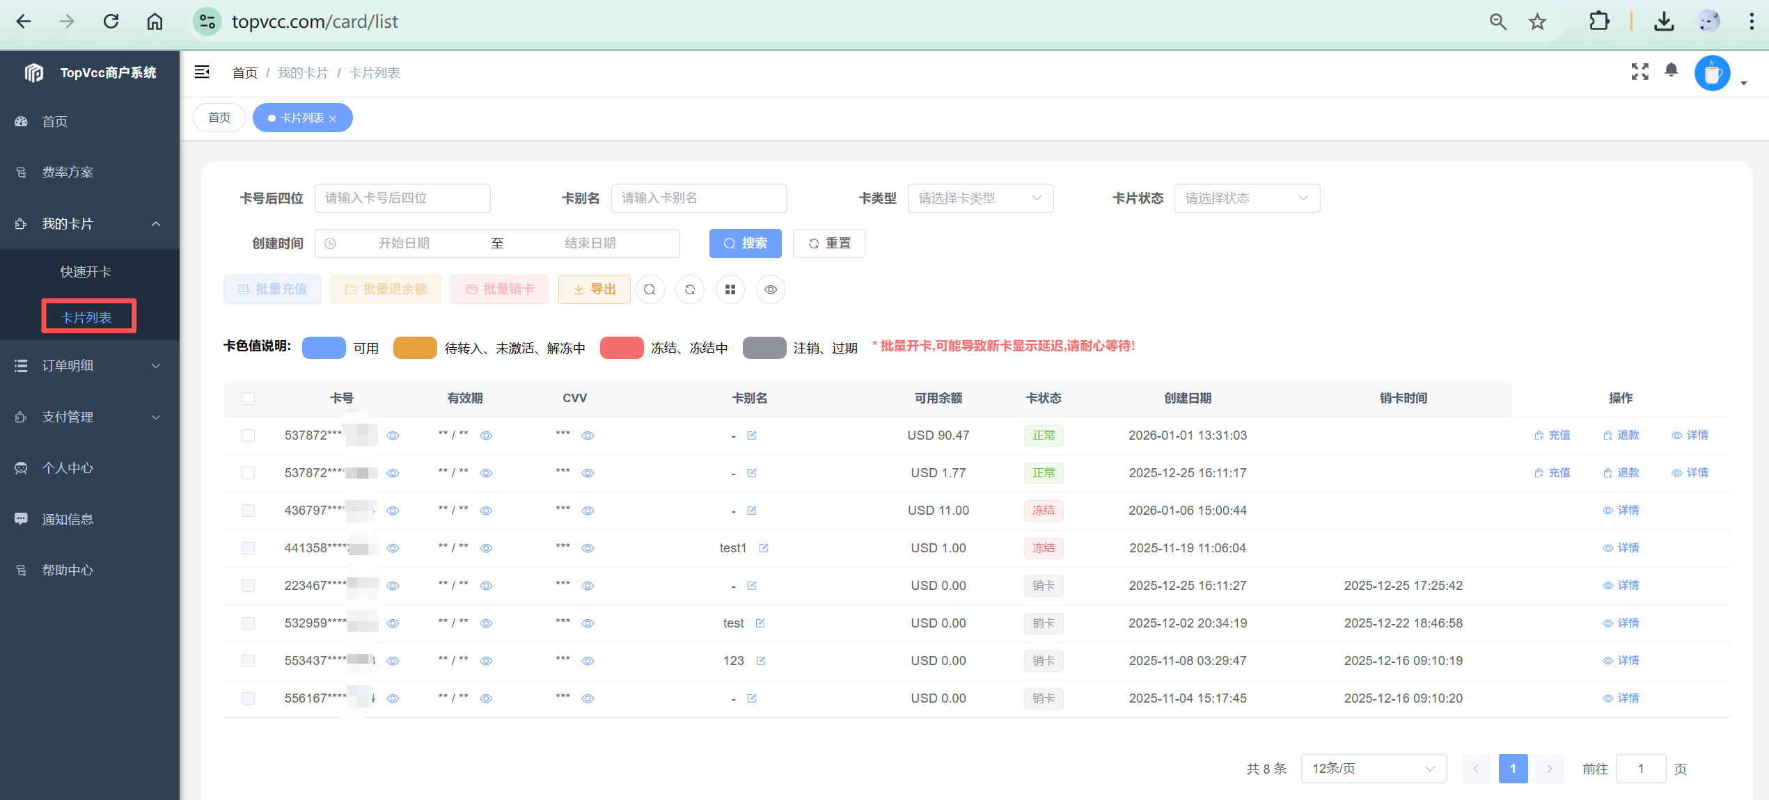Screen dimensions: 1769x800
Task: Switch to the 首页 tab
Action: pos(219,118)
